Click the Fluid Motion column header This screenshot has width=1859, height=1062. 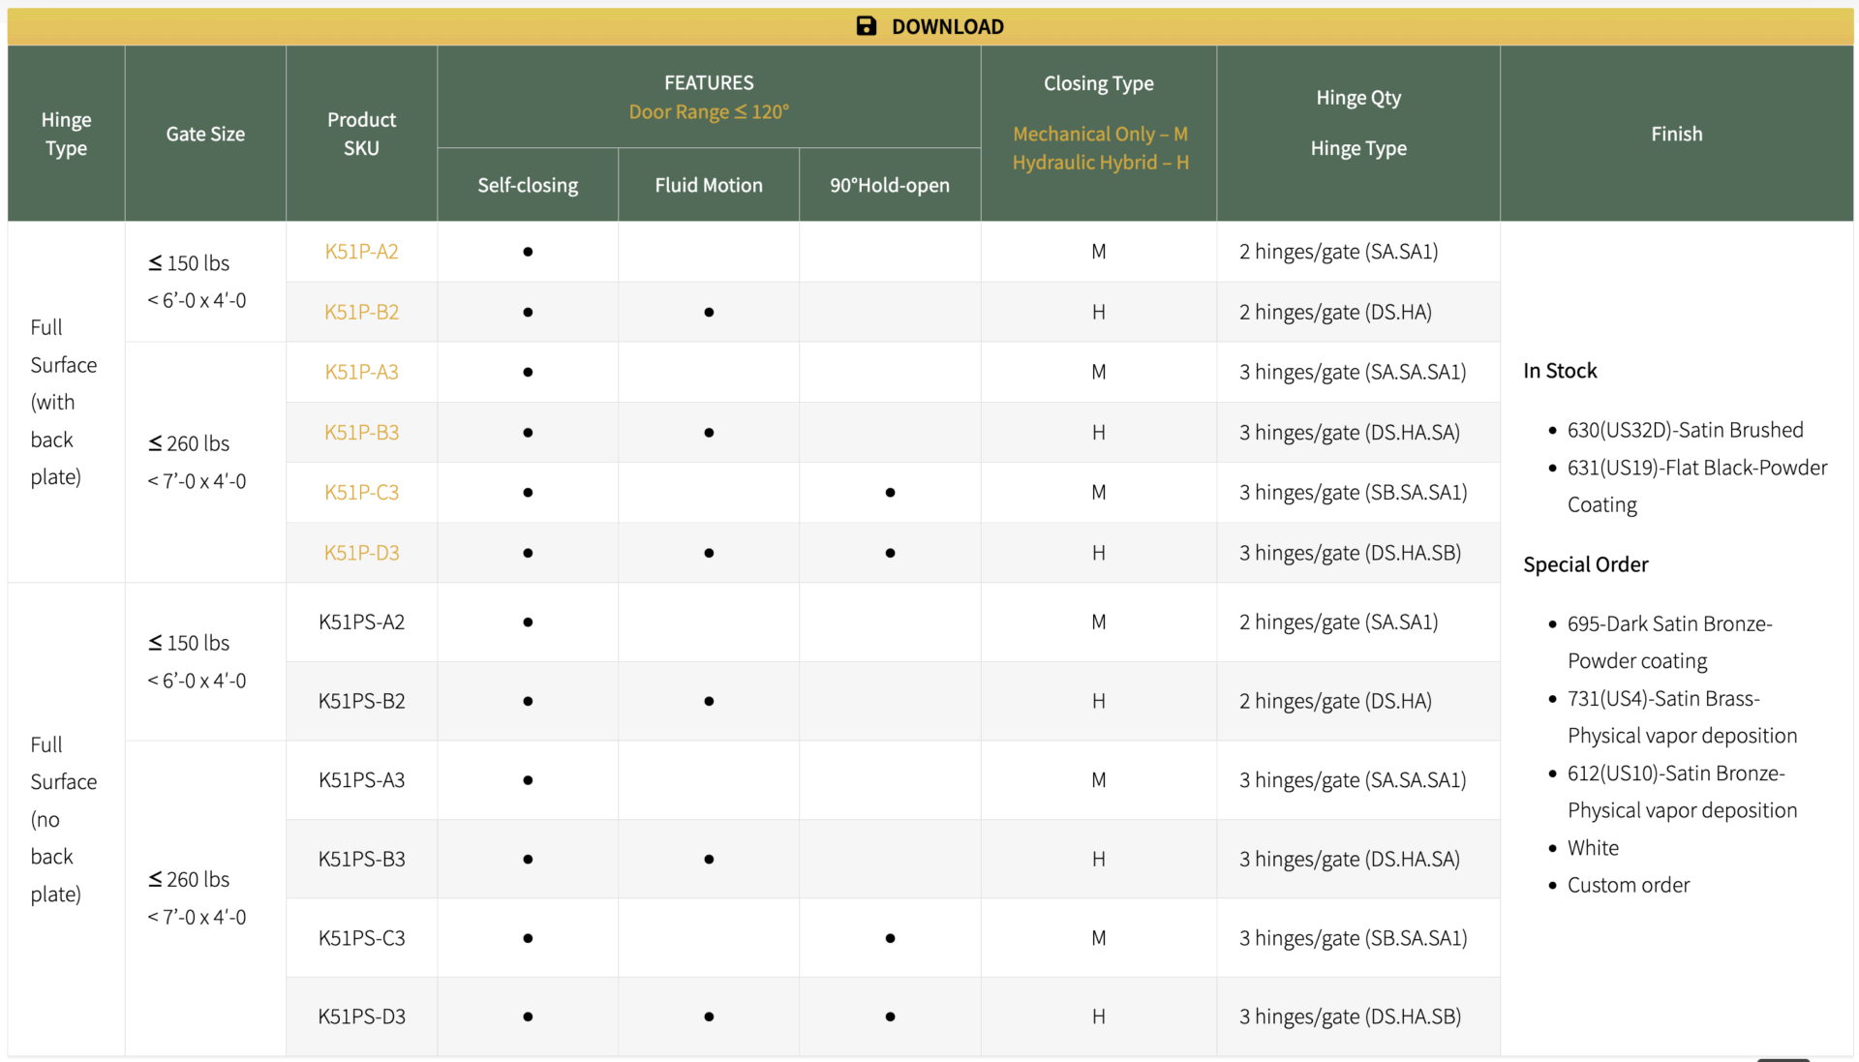point(709,185)
